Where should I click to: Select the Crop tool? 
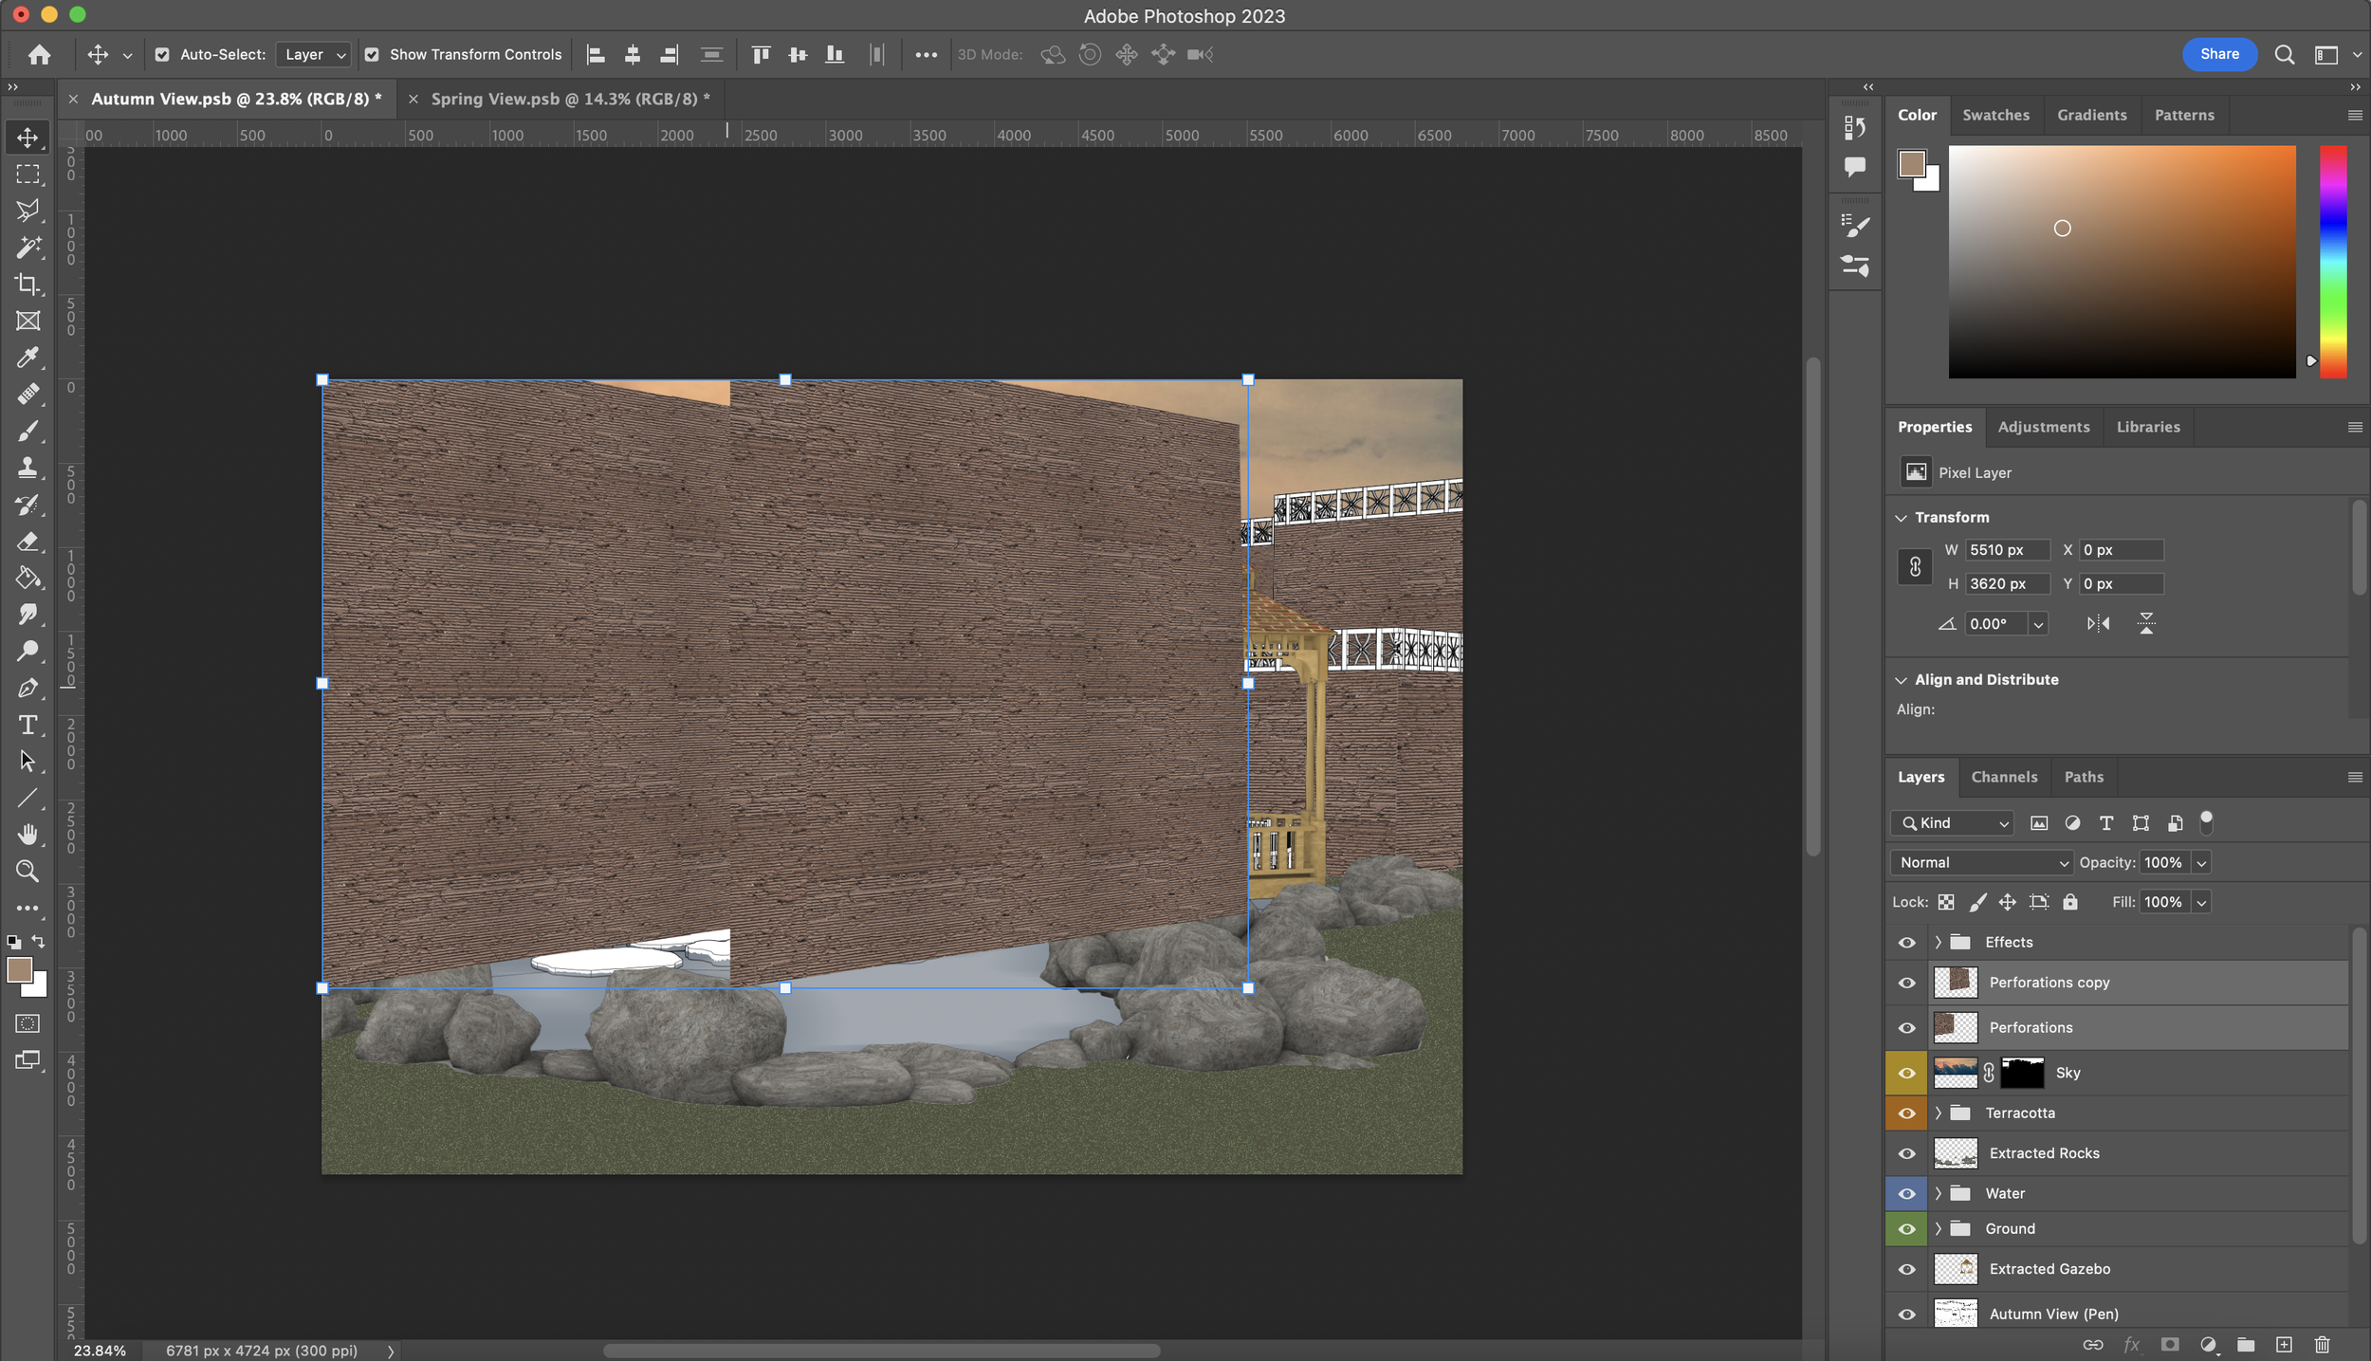(x=28, y=285)
